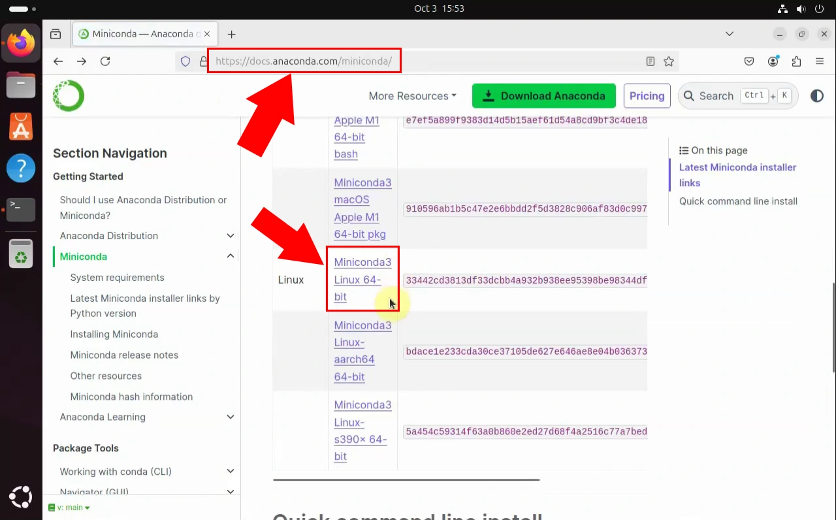Open Firefox from the Ubuntu dock
Screen dimensions: 836x520
[x=21, y=43]
